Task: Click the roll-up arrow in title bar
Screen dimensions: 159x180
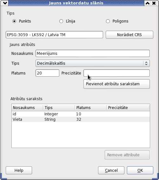Action: [x=148, y=3]
